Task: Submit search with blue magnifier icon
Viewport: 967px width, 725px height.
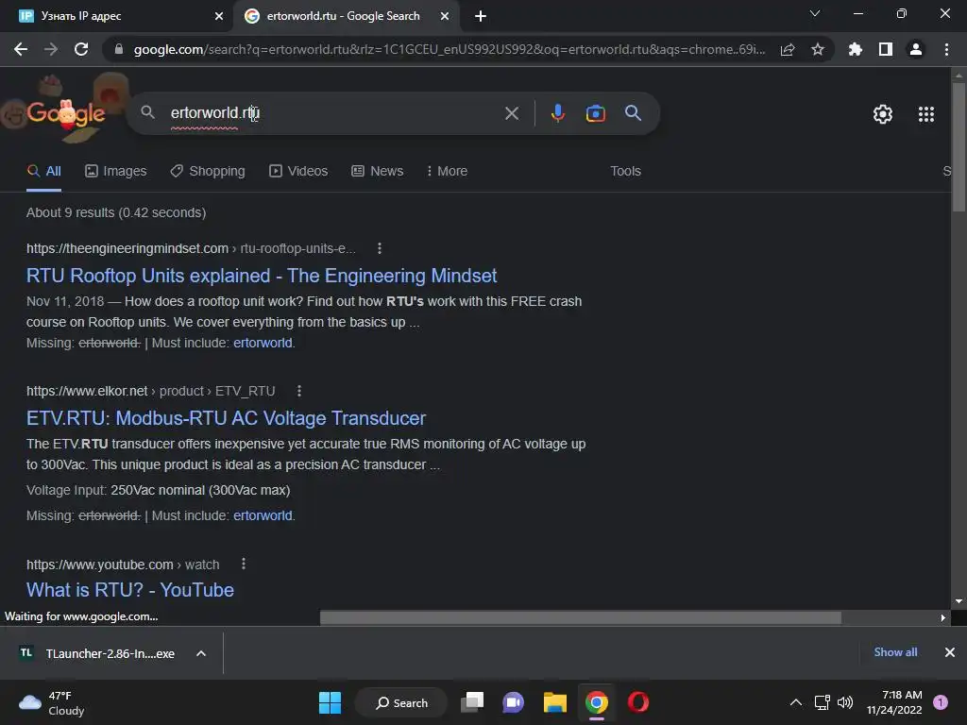Action: tap(634, 113)
